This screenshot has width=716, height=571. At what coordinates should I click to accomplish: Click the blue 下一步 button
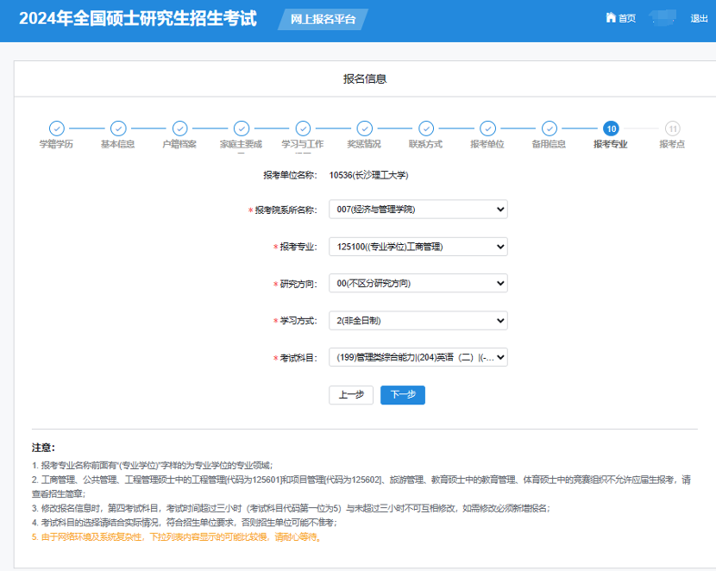point(402,395)
